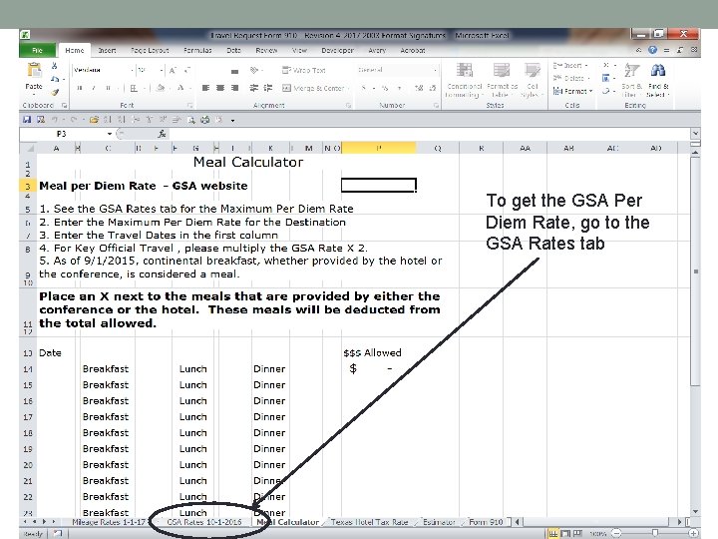The image size is (718, 539).
Task: Click the Copy icon in Clipboard group
Action: [55, 79]
